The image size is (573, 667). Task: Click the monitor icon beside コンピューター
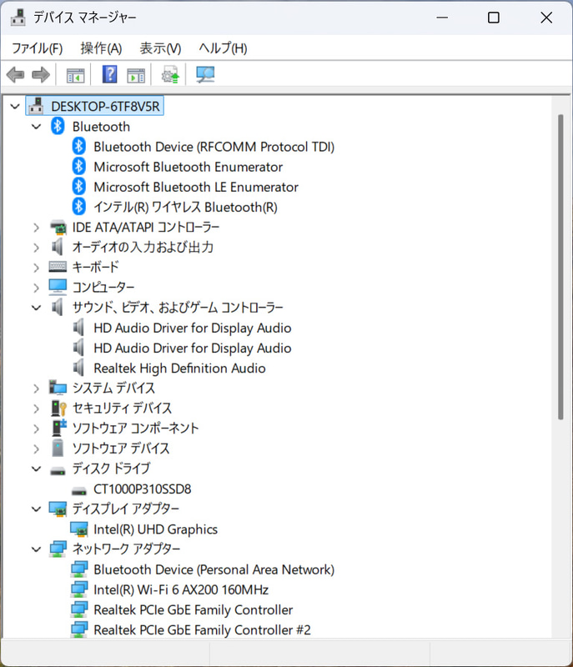click(58, 287)
